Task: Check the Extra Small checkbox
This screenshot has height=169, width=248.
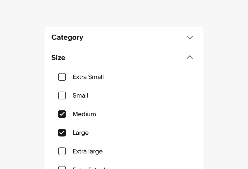Action: (62, 77)
